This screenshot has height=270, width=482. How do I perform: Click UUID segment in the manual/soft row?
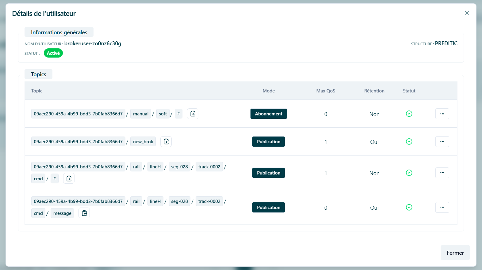(78, 114)
